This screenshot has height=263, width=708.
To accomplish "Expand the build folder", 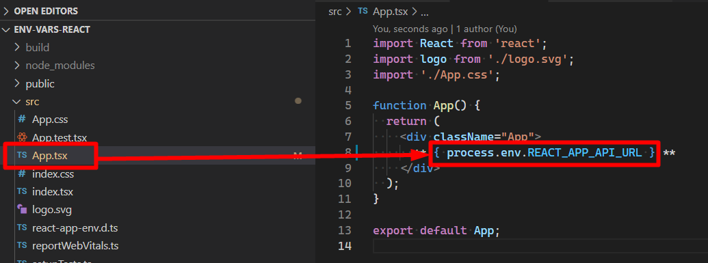I will coord(17,47).
